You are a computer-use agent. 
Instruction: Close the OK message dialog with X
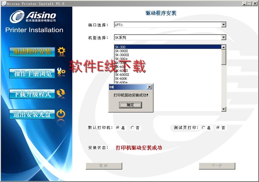[149, 87]
